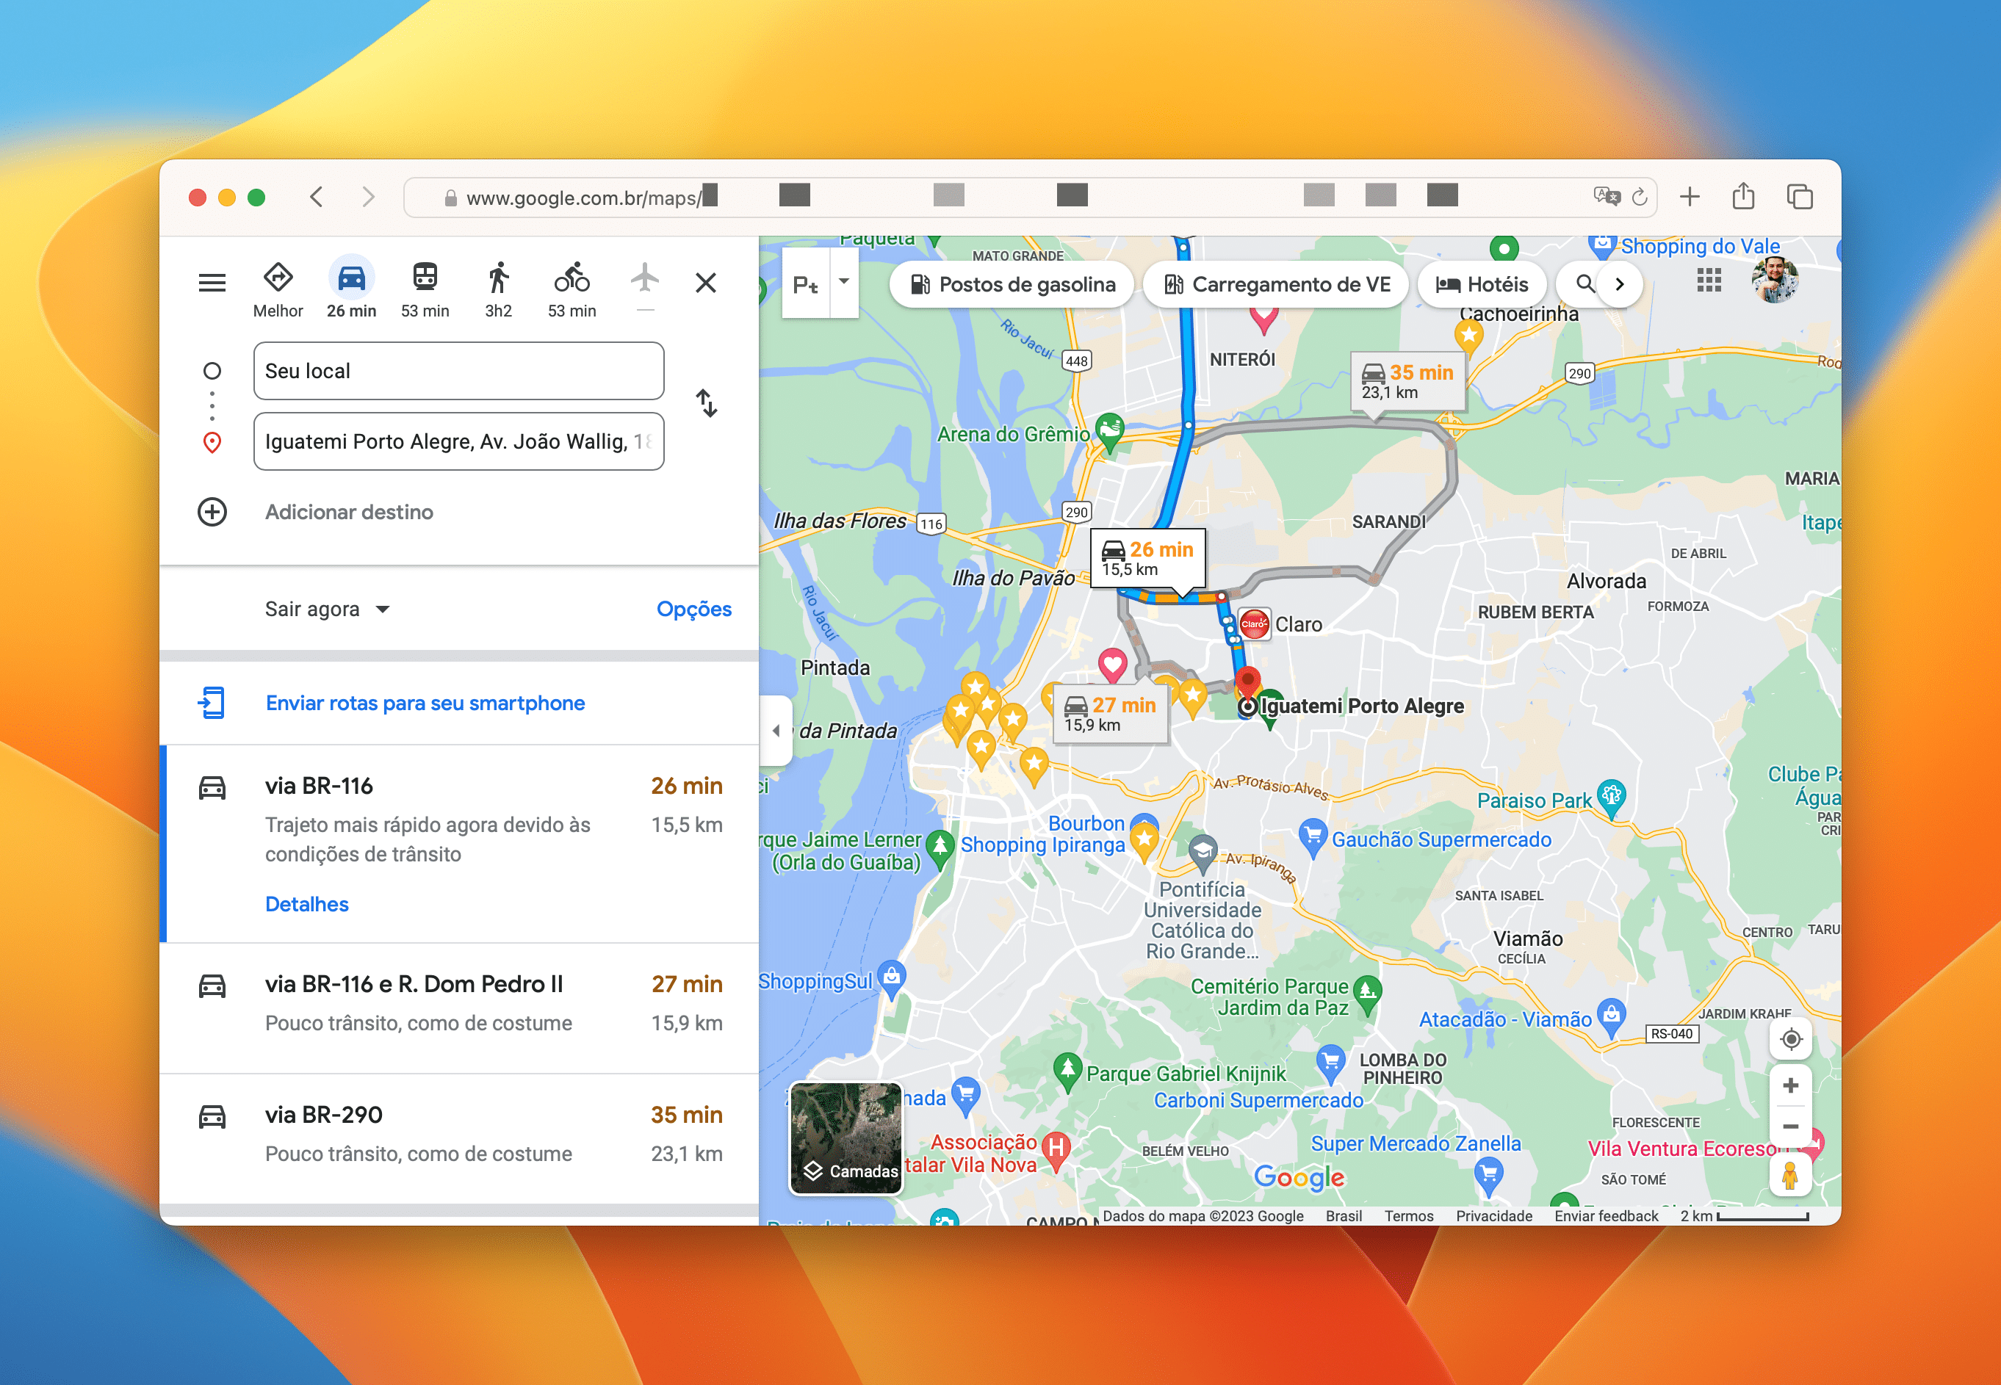This screenshot has height=1385, width=2001.
Task: Select public transit mode 53 min
Action: pyautogui.click(x=425, y=290)
